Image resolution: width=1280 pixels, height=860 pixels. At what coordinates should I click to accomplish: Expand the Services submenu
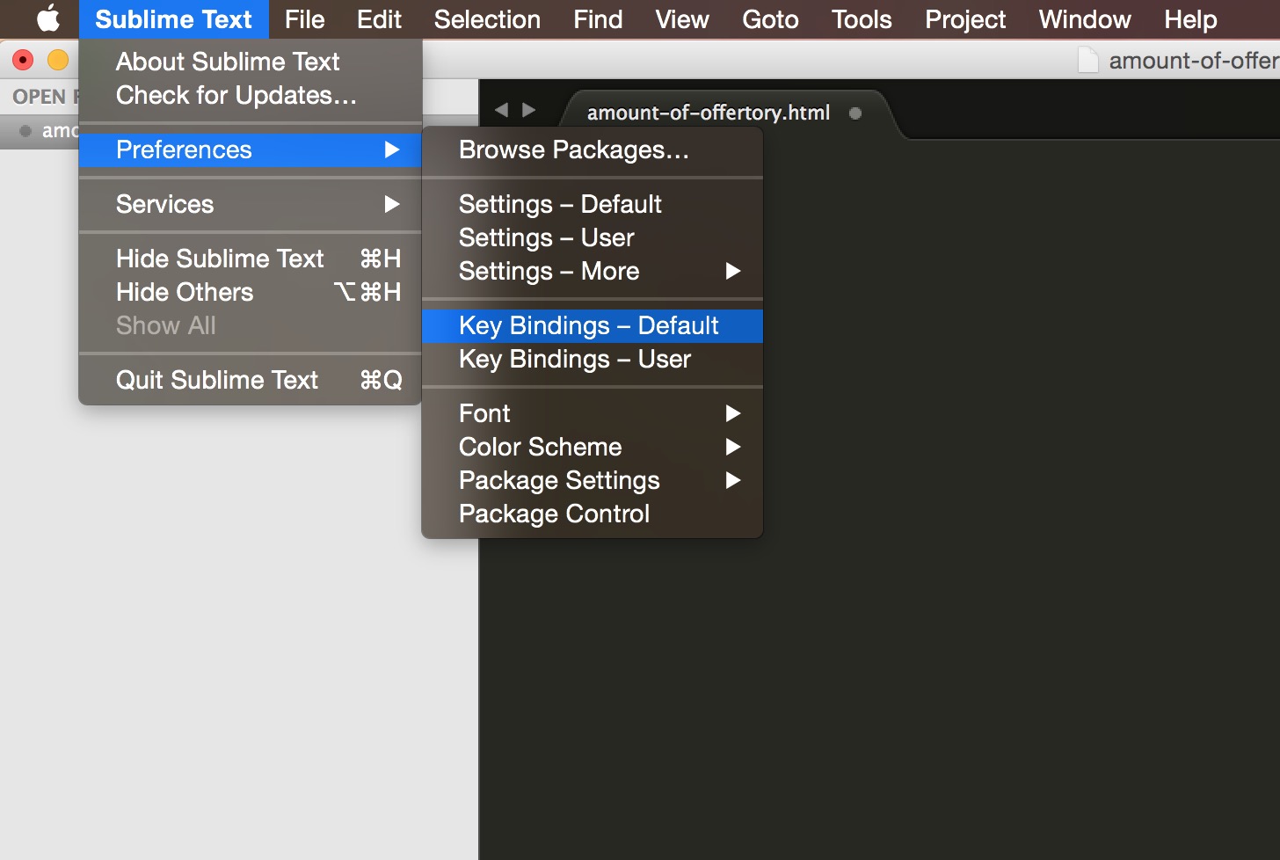(251, 204)
